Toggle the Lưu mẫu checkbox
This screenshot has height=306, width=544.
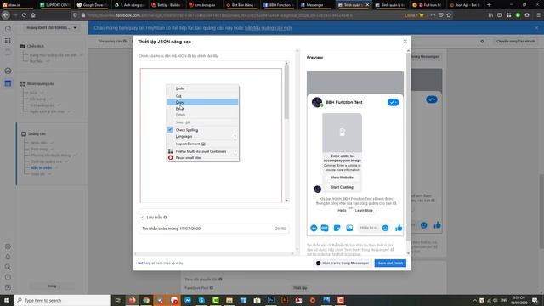[x=142, y=218]
